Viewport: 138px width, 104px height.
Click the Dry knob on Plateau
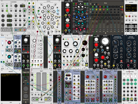tap(79, 7)
